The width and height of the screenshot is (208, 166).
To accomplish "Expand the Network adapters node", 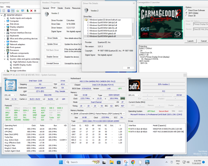I will [5, 44].
